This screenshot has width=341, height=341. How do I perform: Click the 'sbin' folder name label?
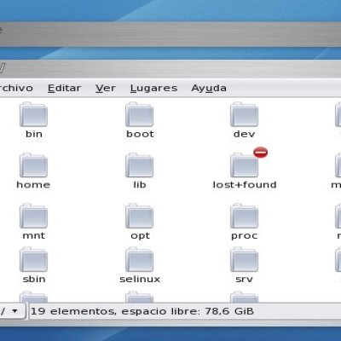pos(34,279)
